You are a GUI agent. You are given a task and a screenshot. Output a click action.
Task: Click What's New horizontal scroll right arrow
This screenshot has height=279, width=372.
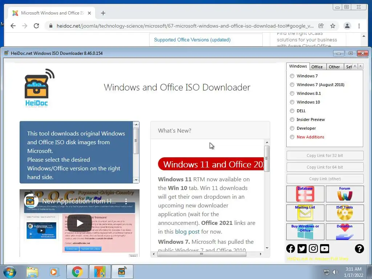[x=260, y=254]
